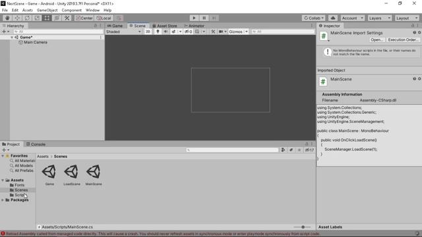The image size is (422, 237).
Task: Open the Assets menu
Action: click(28, 11)
